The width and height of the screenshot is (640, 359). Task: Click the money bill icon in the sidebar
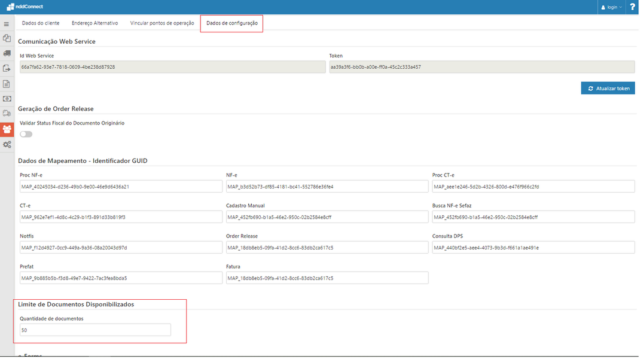pos(7,99)
